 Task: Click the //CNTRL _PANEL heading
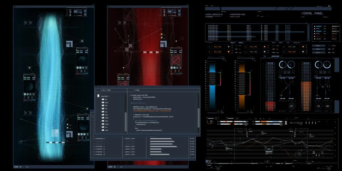[312, 14]
